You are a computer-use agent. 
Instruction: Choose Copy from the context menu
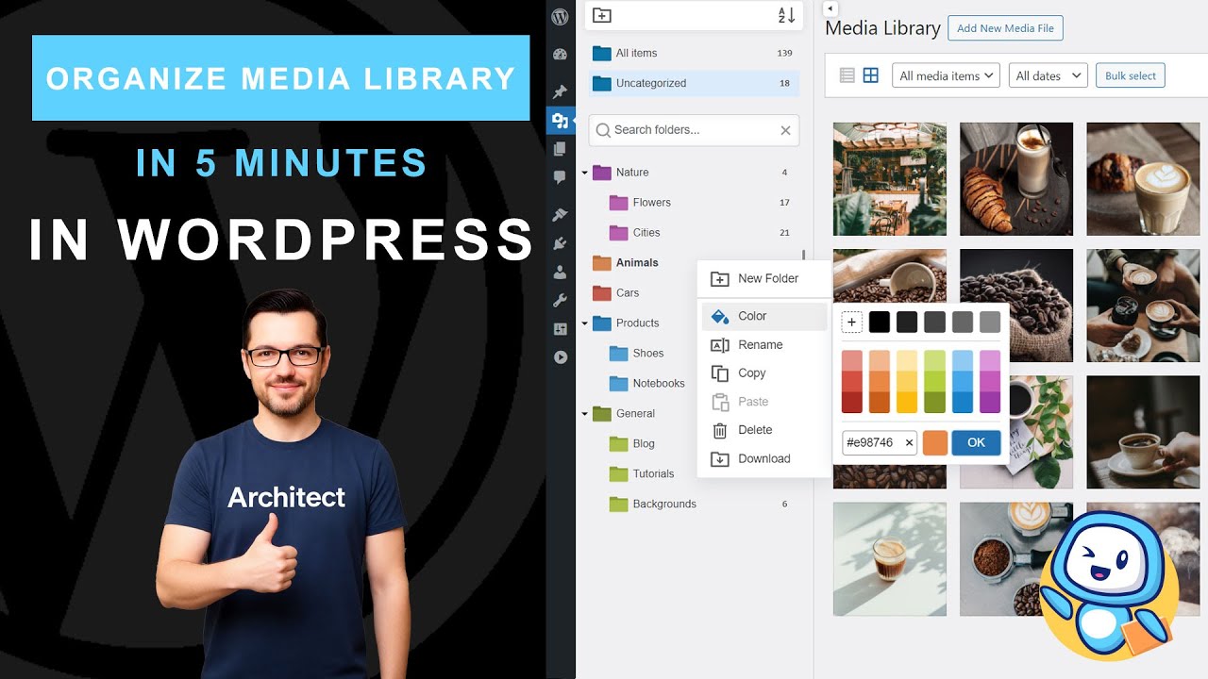[763, 373]
